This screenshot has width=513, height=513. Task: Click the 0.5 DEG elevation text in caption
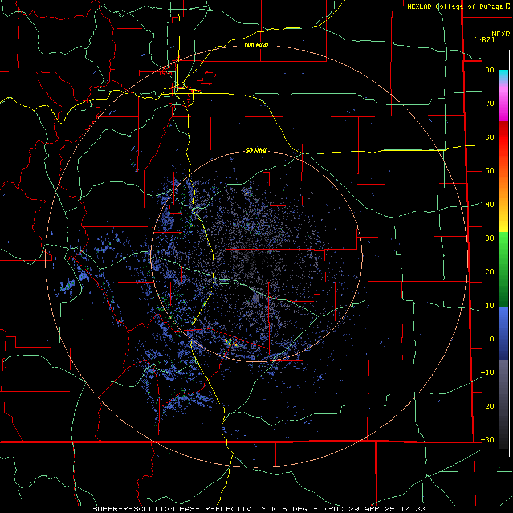pos(290,509)
